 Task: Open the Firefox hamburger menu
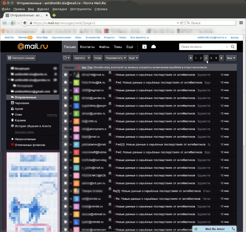[x=241, y=23]
